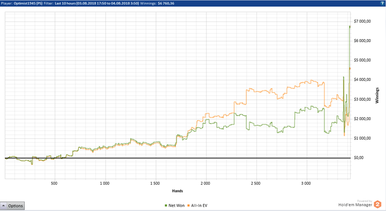Image resolution: width=386 pixels, height=211 pixels.
Task: Click the '1 500' hands axis label
Action: click(155, 183)
